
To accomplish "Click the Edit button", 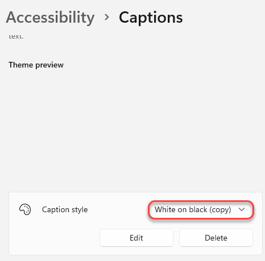I will coord(136,238).
